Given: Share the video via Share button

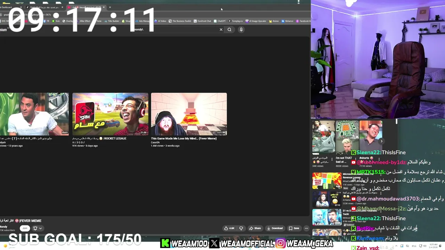Looking at the screenshot, I should point(255,228).
